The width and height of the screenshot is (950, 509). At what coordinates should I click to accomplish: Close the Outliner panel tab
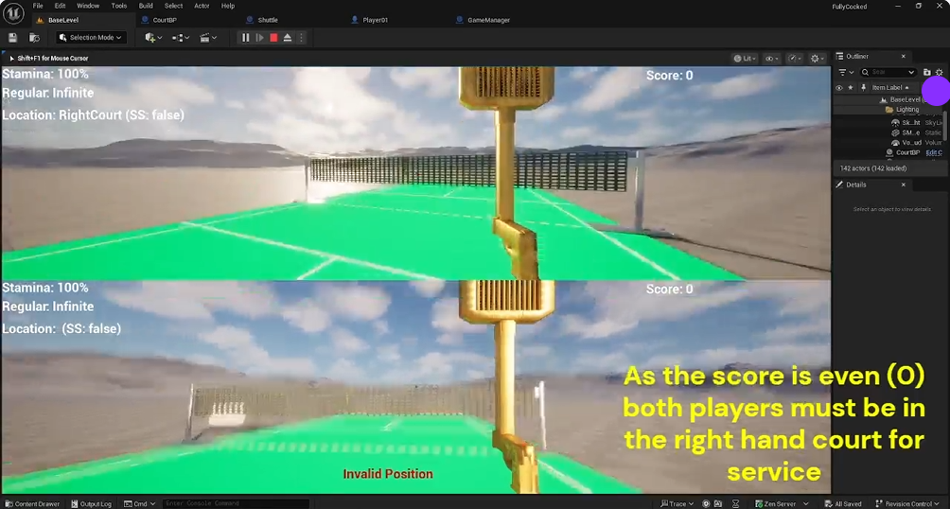903,57
